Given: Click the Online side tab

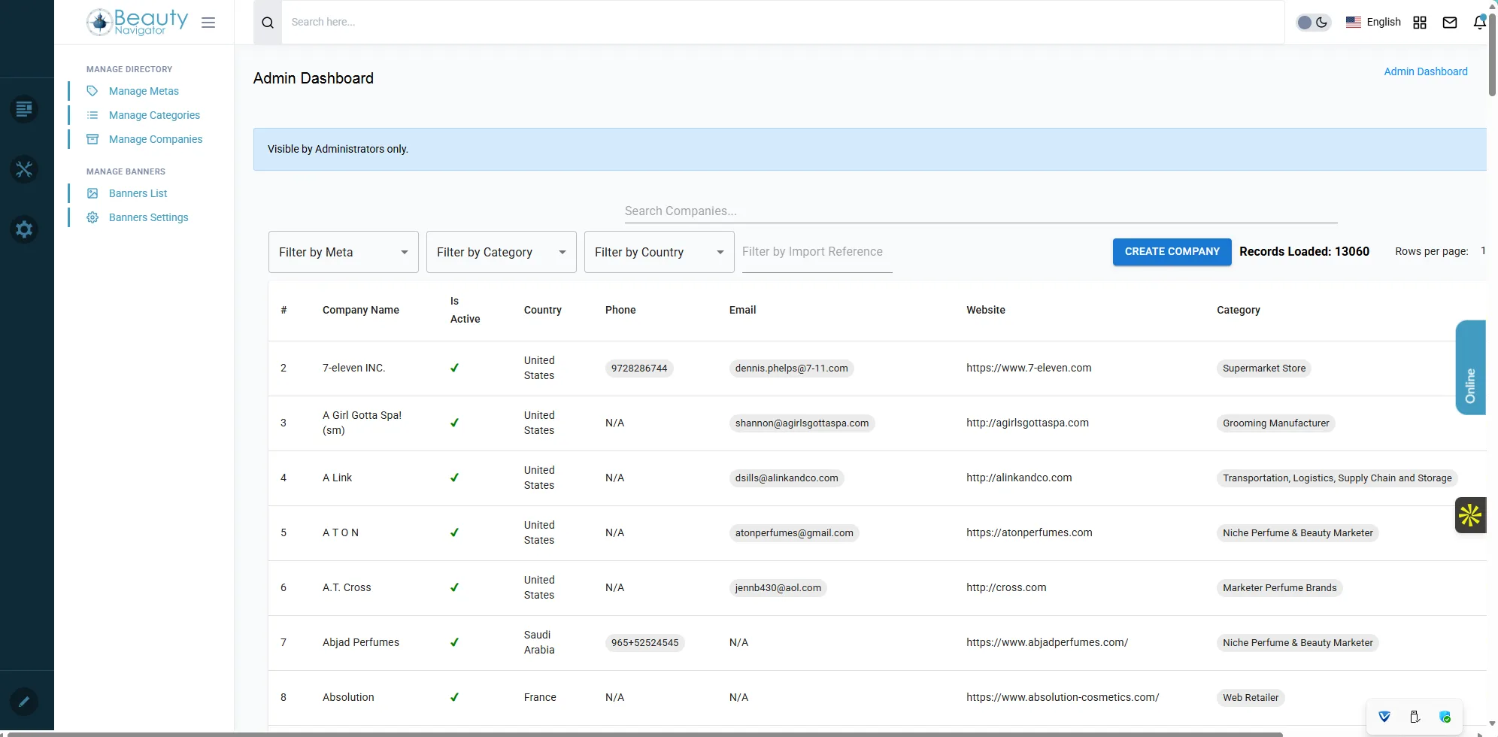Looking at the screenshot, I should [x=1471, y=367].
